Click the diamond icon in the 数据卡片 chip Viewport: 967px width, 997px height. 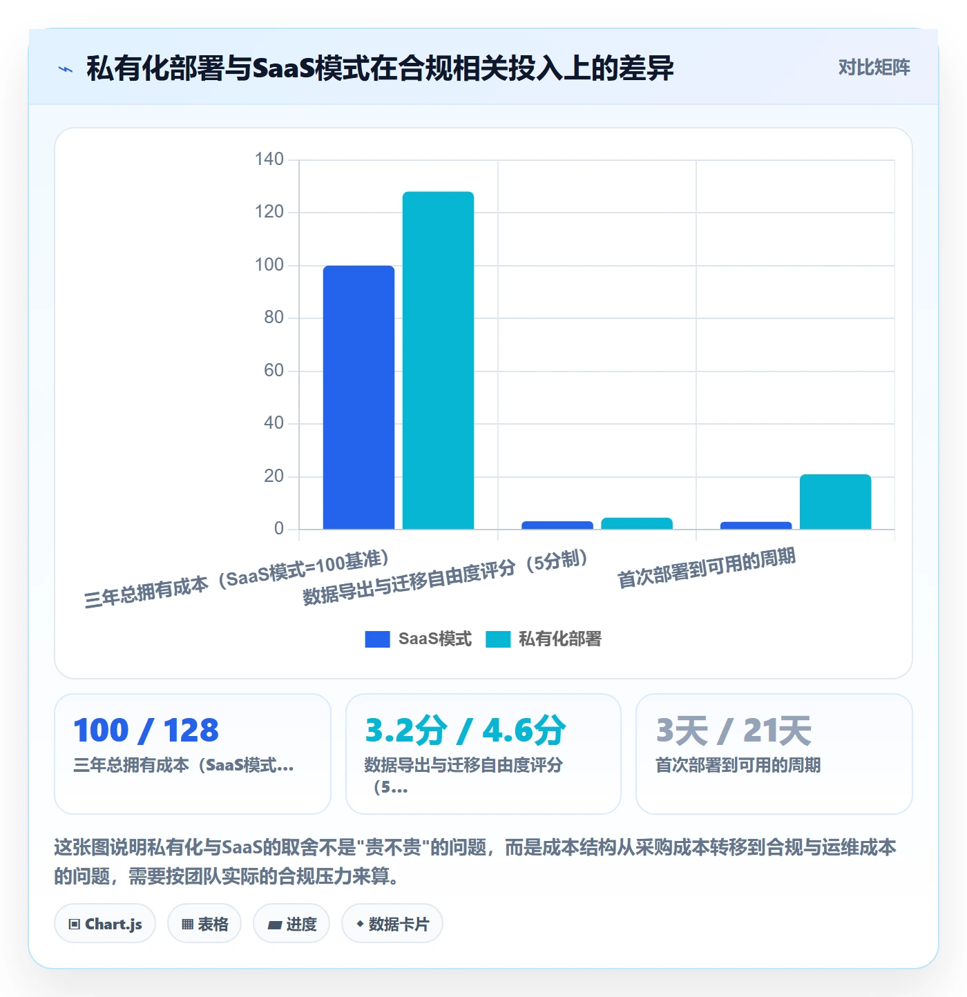click(x=360, y=924)
